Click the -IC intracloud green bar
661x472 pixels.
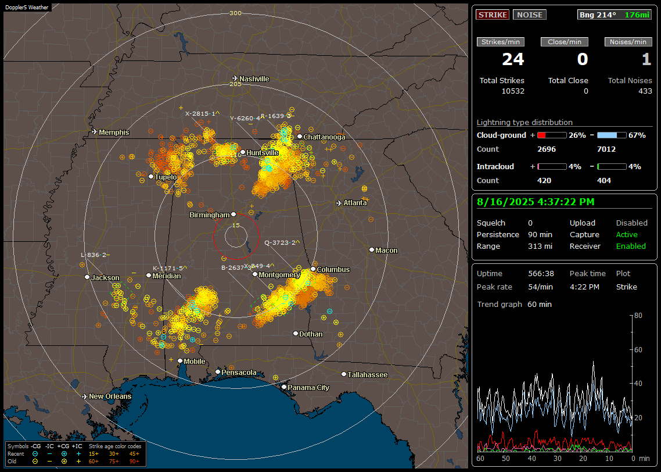(x=612, y=167)
